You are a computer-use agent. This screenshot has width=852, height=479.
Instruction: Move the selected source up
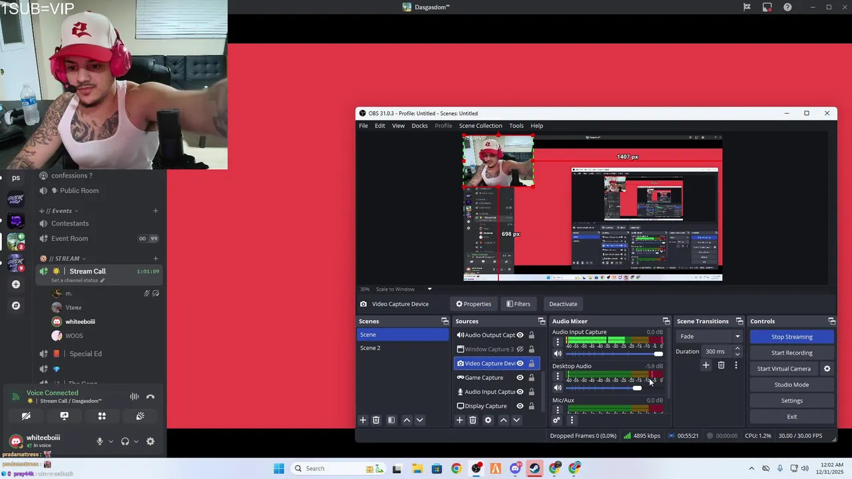click(x=503, y=420)
